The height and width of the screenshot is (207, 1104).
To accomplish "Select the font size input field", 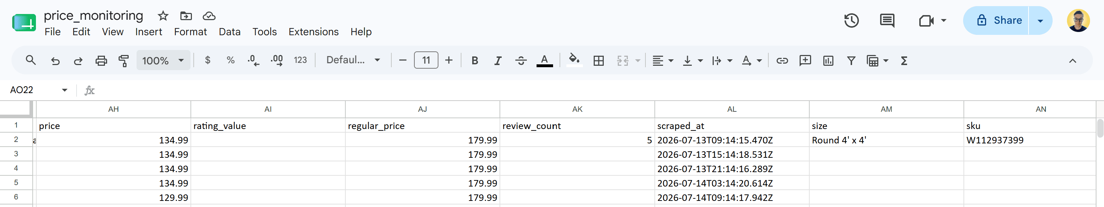I will (x=426, y=60).
